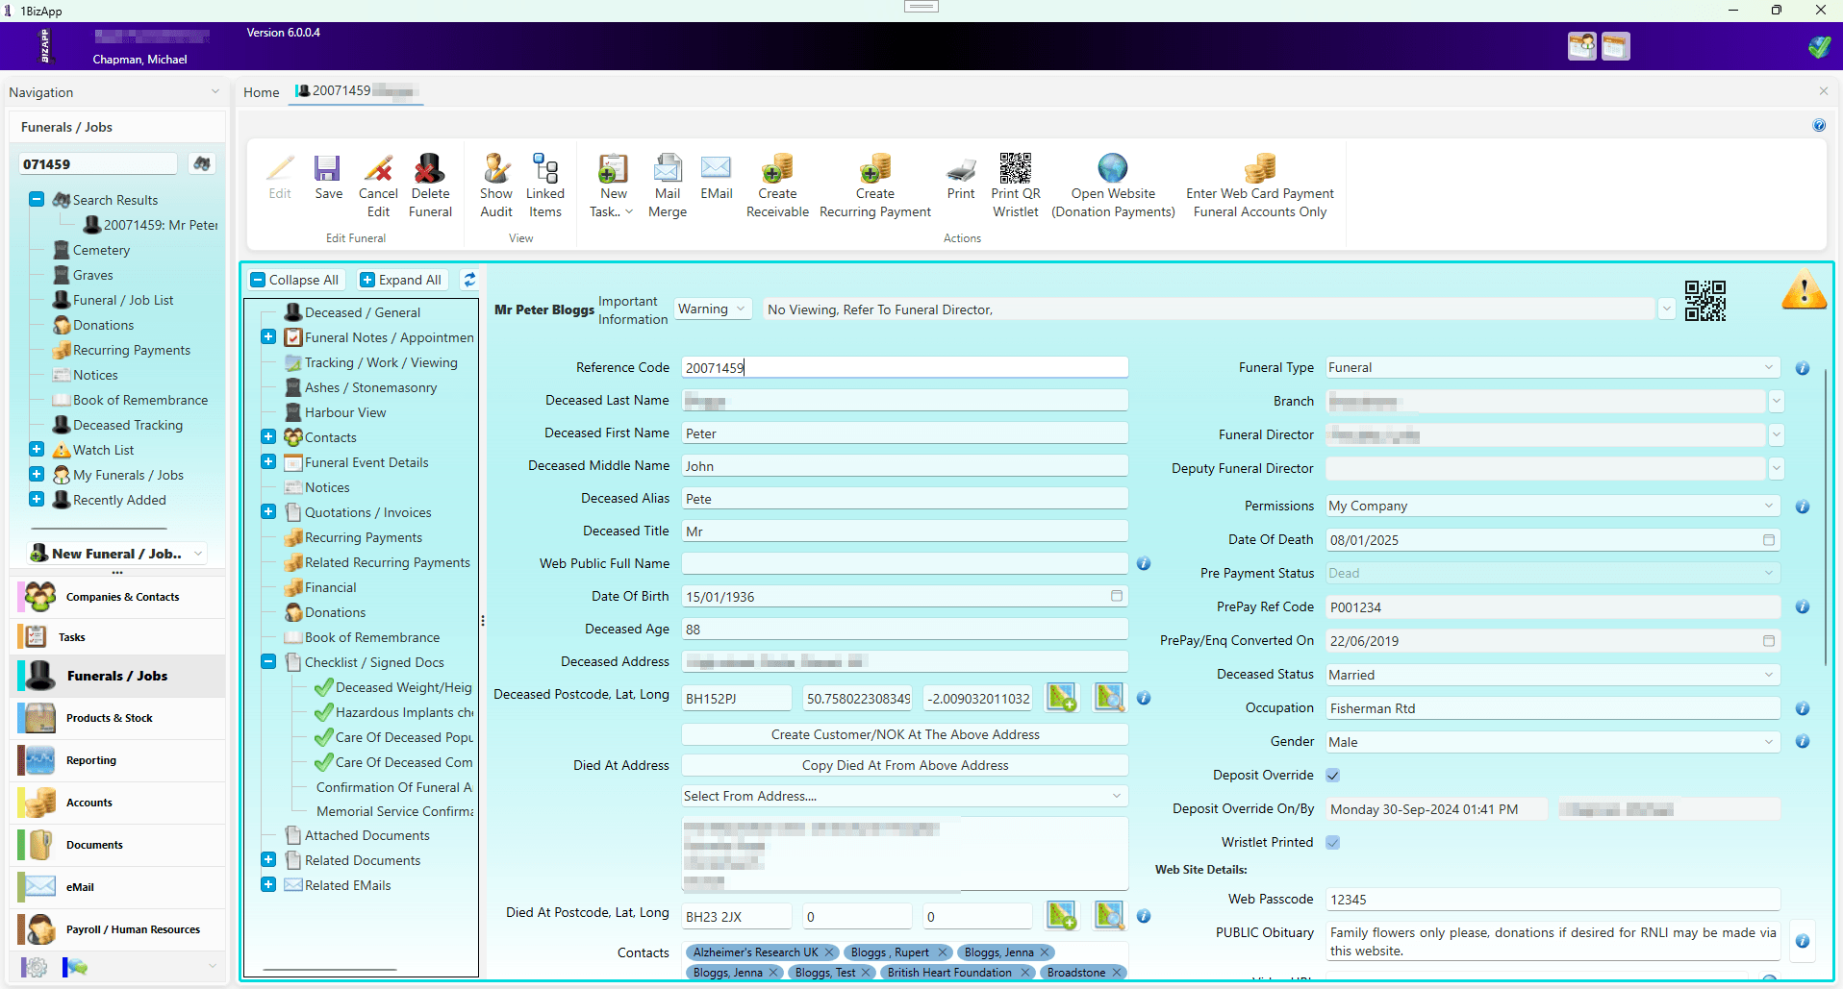
Task: Open Select From Address dropdown
Action: 904,796
